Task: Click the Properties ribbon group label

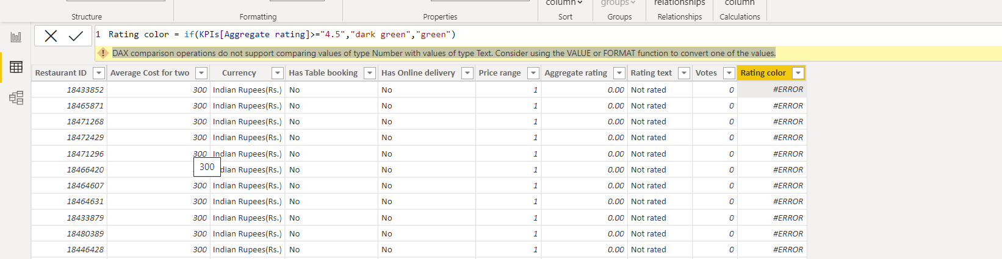Action: coord(440,17)
